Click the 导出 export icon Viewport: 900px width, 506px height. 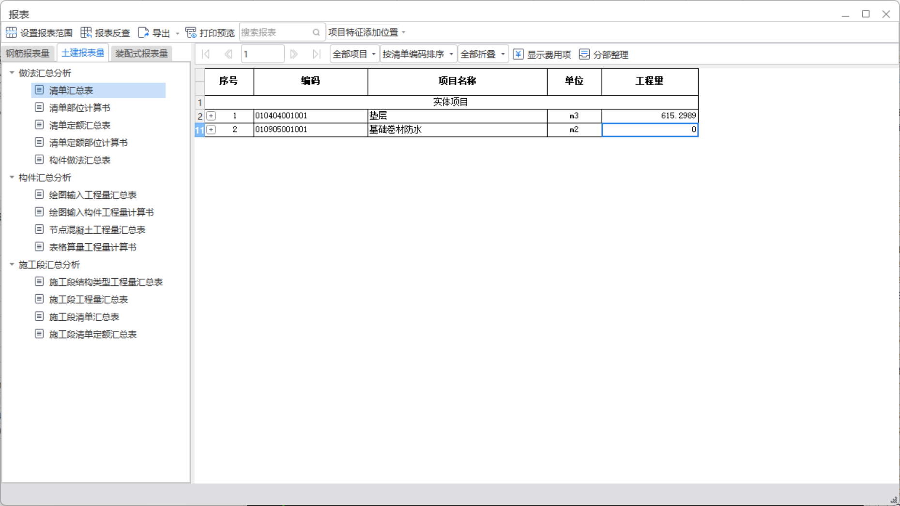(x=143, y=32)
